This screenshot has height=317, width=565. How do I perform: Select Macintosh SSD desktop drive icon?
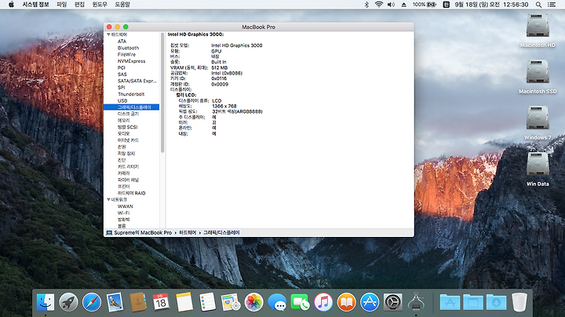pyautogui.click(x=538, y=71)
